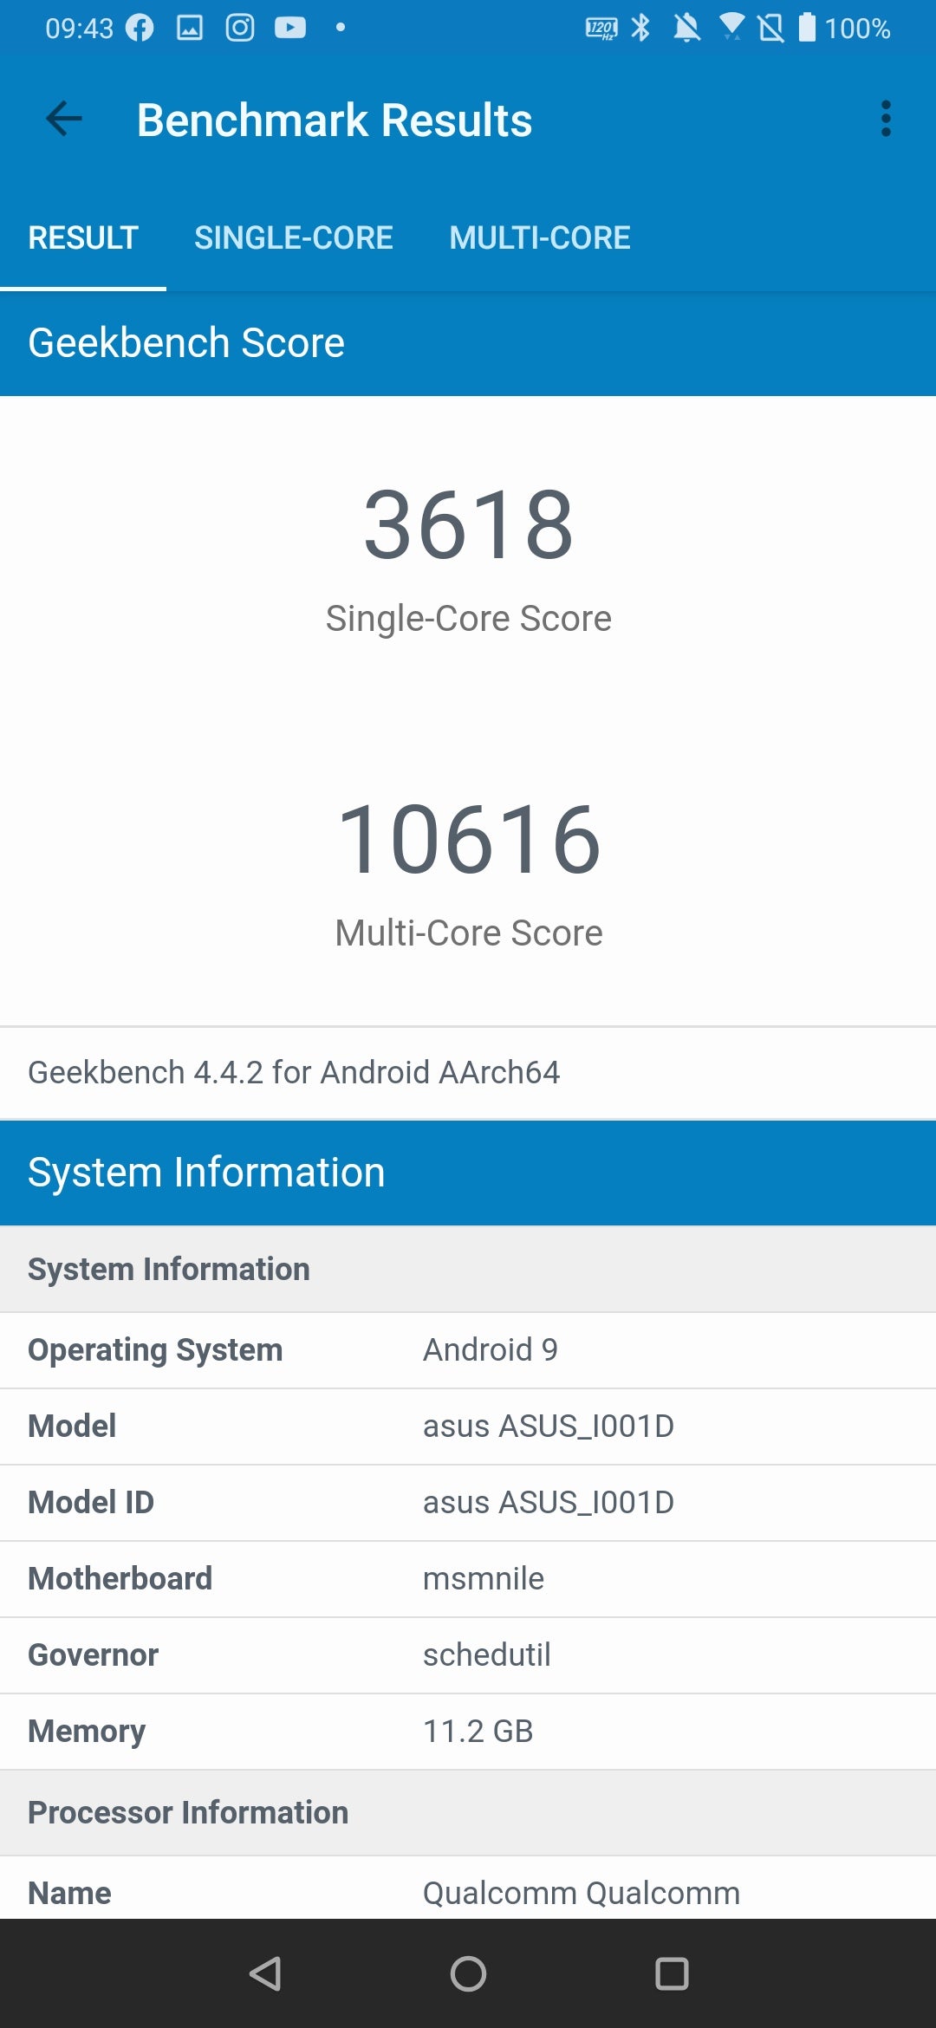Tap YouTube notification icon
The width and height of the screenshot is (936, 2028).
point(290,28)
